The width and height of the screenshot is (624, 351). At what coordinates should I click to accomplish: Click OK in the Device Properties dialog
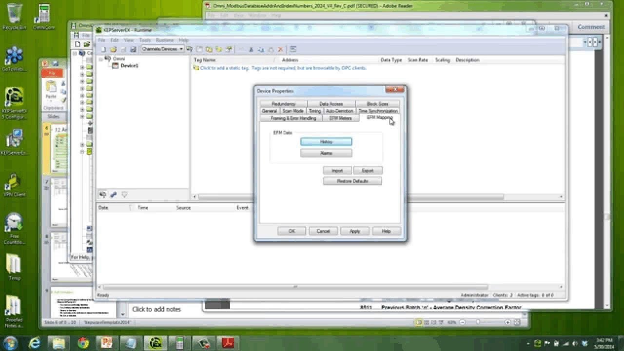tap(292, 231)
